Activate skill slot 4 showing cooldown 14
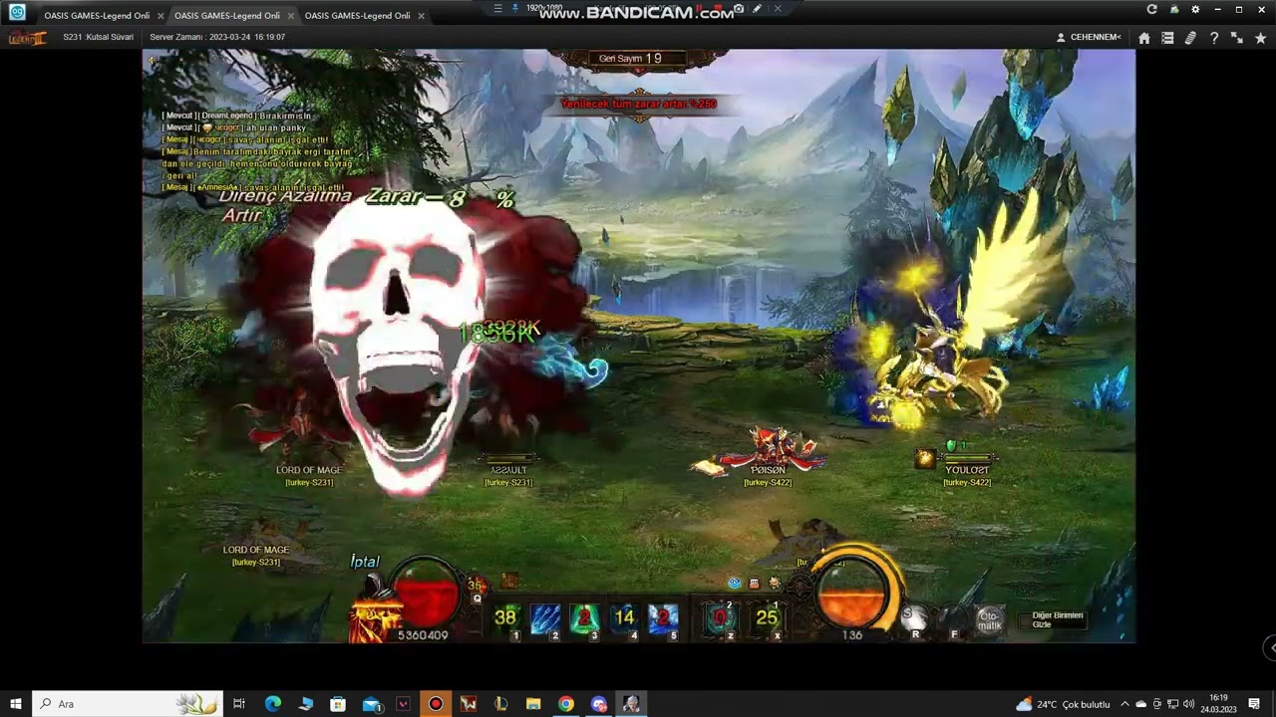Screen dimensions: 1276x717 click(x=624, y=617)
